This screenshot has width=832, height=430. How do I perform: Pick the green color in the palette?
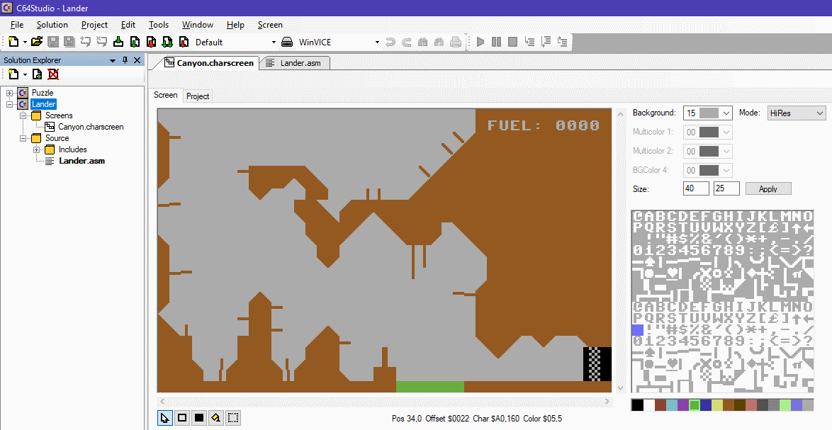click(x=695, y=405)
